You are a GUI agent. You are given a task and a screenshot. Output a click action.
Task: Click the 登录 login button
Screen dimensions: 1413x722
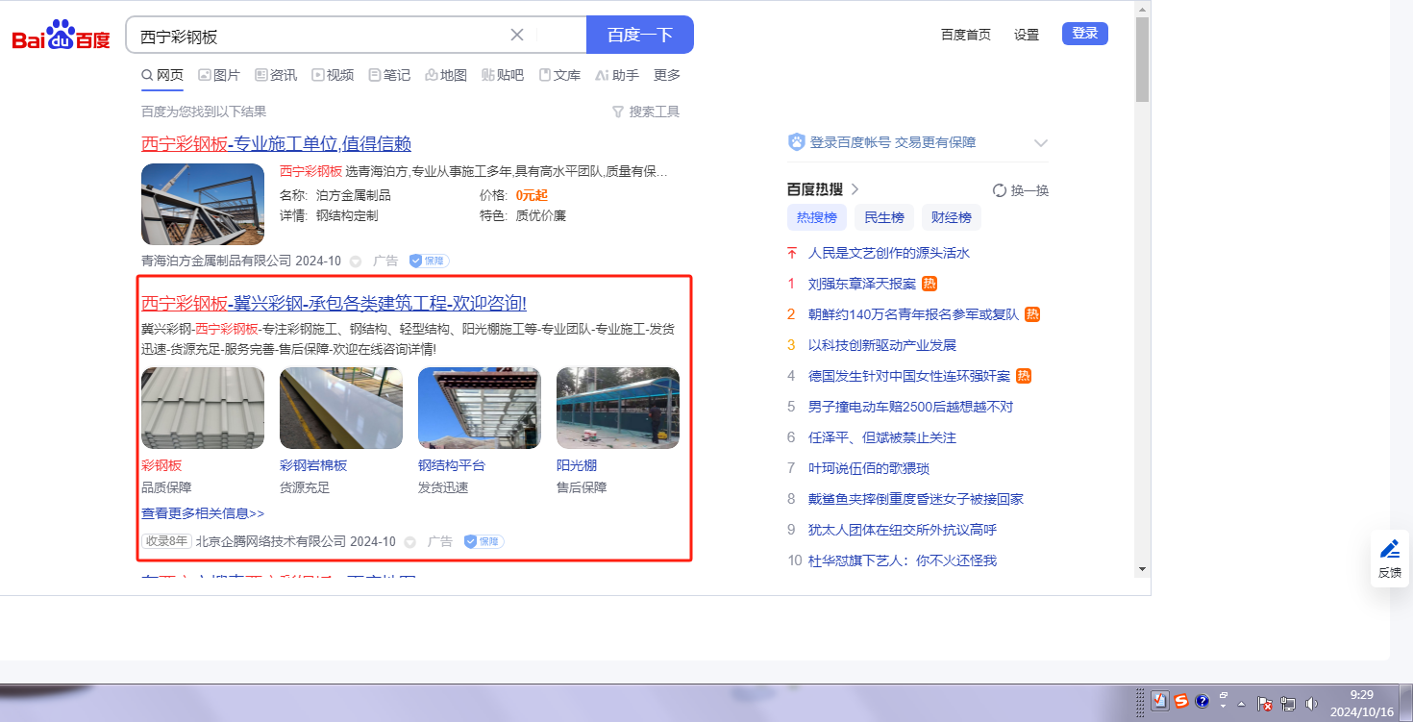point(1084,34)
